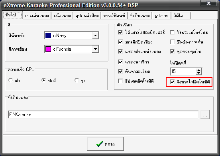Open the เนื้อเพลง tab
The width and height of the screenshot is (220, 156).
click(62, 16)
